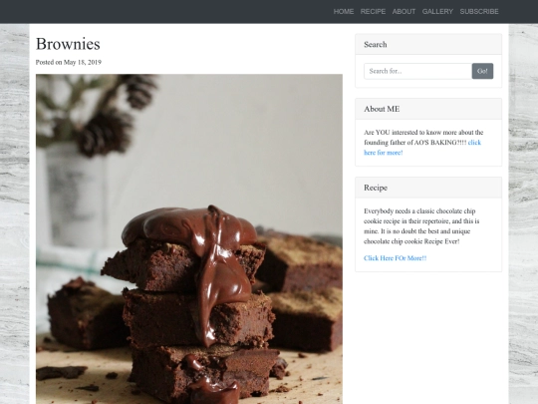Screen dimensions: 538x404
Task: Follow the 'click here for more!' About link
Action: click(422, 148)
